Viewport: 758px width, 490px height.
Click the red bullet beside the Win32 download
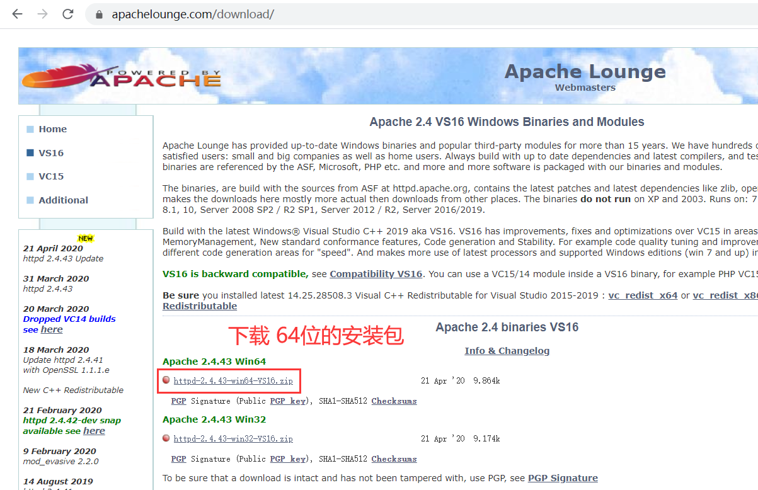pyautogui.click(x=166, y=438)
